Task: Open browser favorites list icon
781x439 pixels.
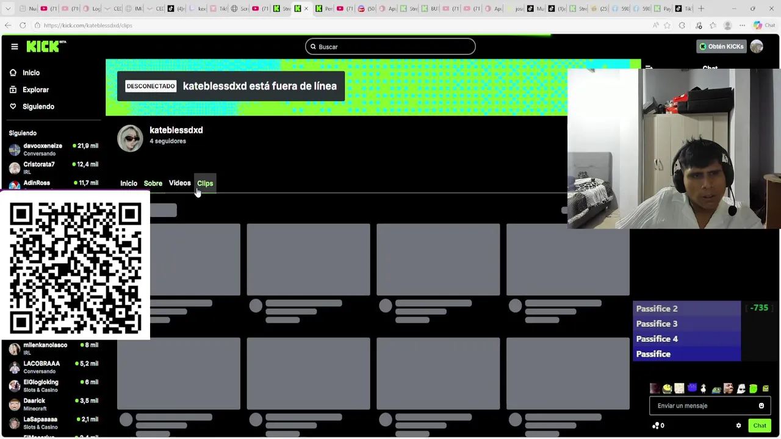Action: click(x=713, y=26)
